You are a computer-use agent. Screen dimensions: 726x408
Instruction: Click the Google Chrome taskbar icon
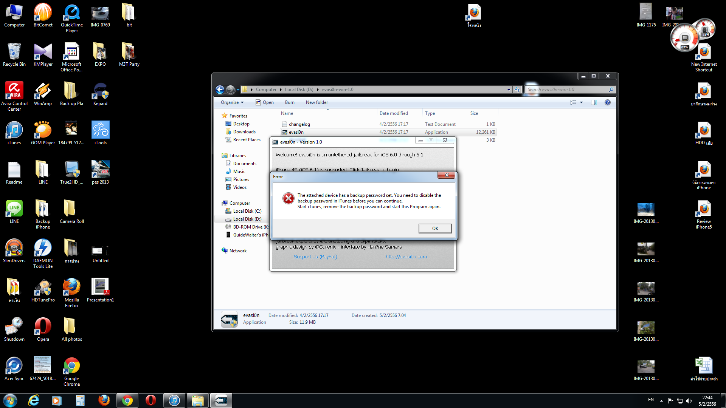(127, 400)
